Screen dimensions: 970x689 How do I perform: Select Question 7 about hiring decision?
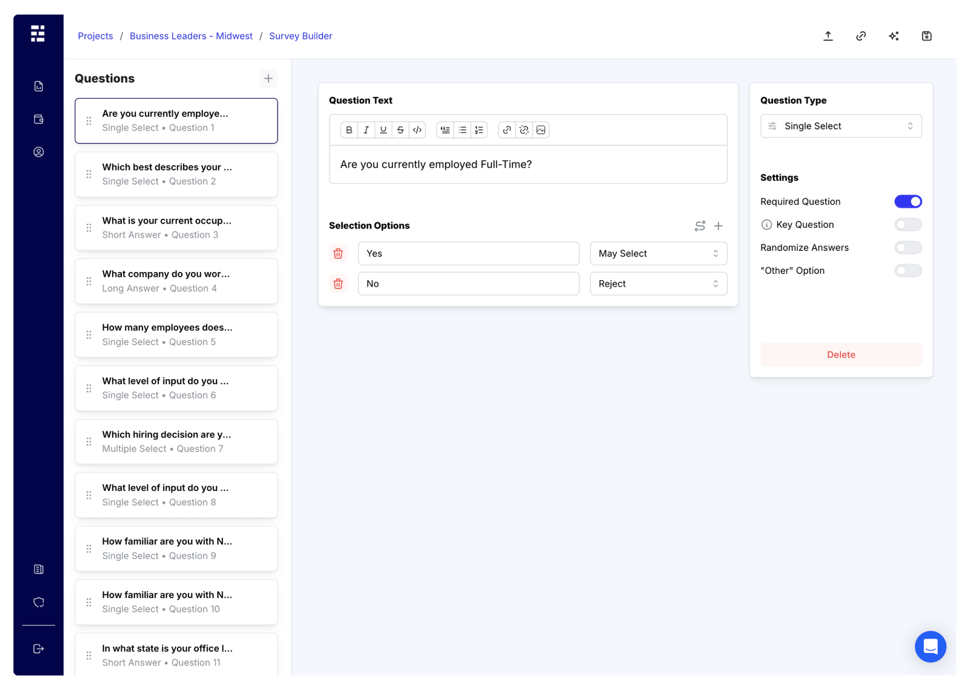(176, 442)
